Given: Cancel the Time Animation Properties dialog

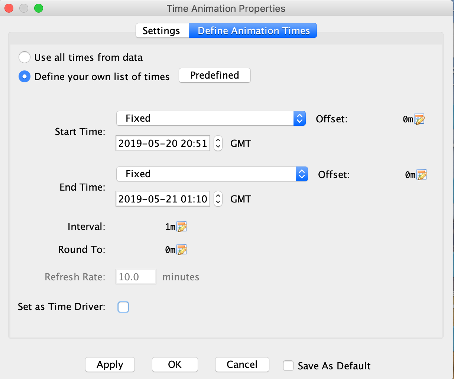Looking at the screenshot, I should (x=242, y=365).
